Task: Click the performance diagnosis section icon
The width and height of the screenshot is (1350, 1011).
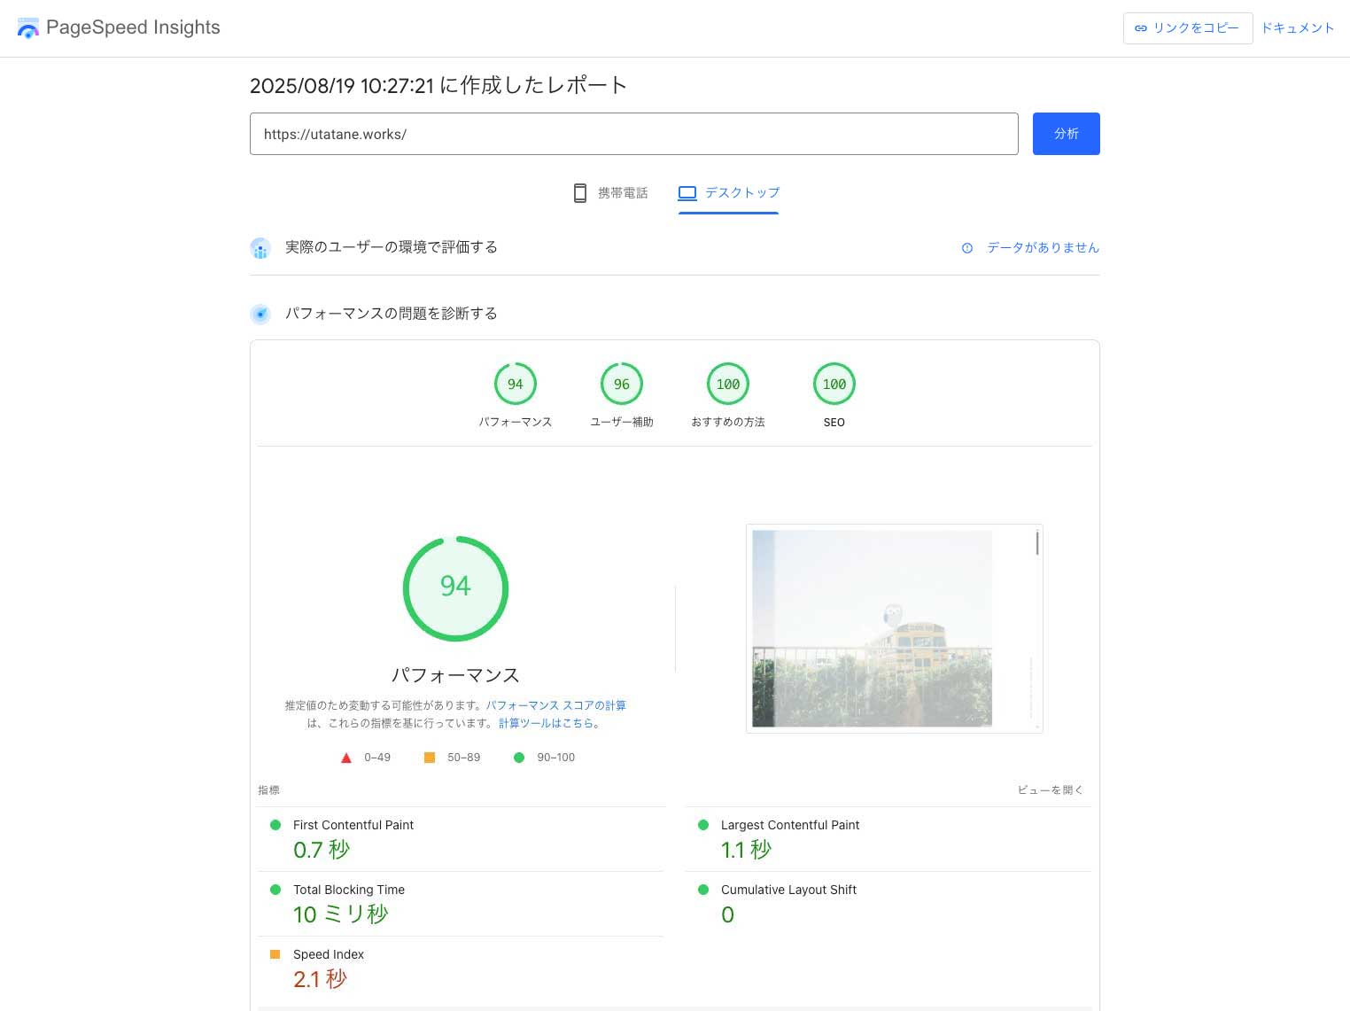Action: click(260, 314)
